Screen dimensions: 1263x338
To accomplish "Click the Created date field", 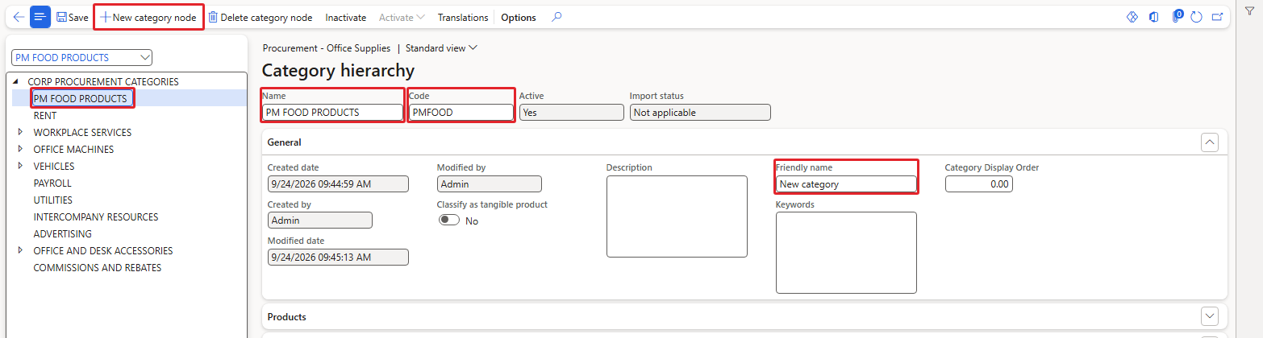I will tap(338, 184).
